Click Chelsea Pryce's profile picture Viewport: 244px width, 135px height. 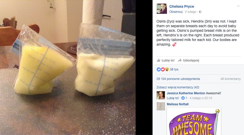pyautogui.click(x=162, y=9)
